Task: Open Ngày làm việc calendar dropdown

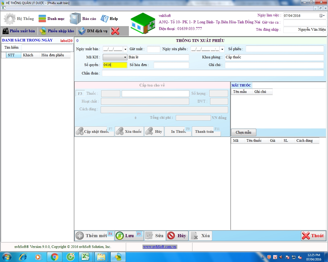Action: 322,16
